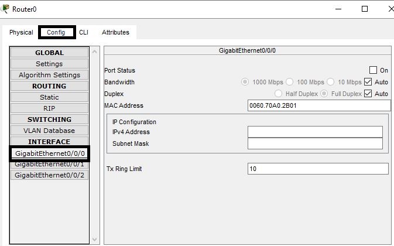Select the 100 Mbps bandwidth option
The height and width of the screenshot is (246, 394).
[289, 82]
